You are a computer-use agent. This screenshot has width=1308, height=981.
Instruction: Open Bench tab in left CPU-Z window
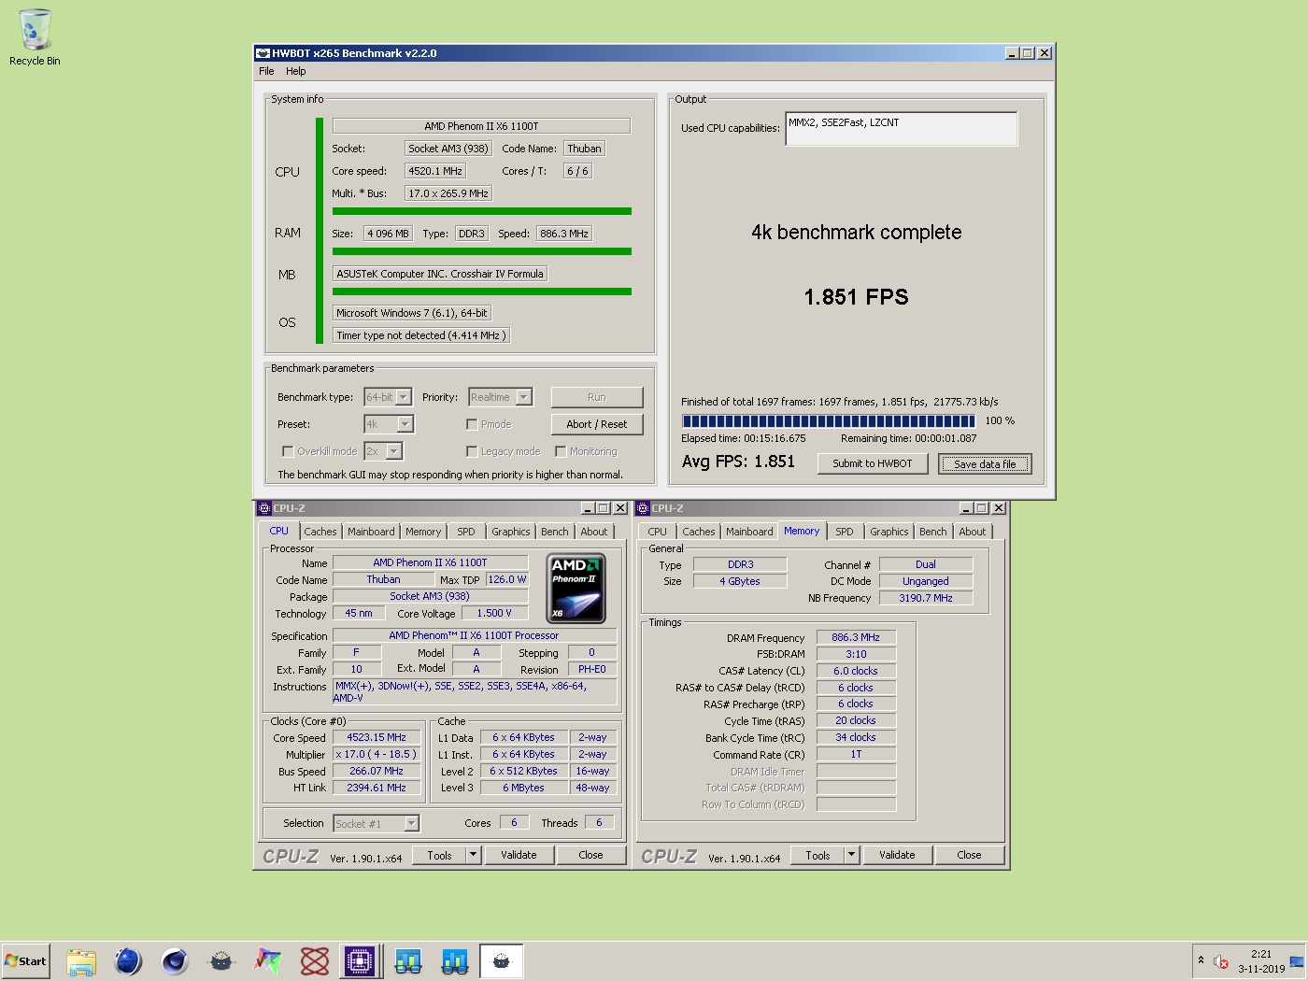click(554, 532)
